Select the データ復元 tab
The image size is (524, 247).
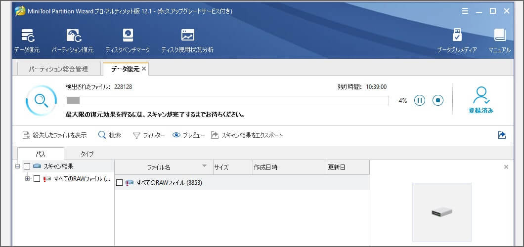(x=126, y=69)
